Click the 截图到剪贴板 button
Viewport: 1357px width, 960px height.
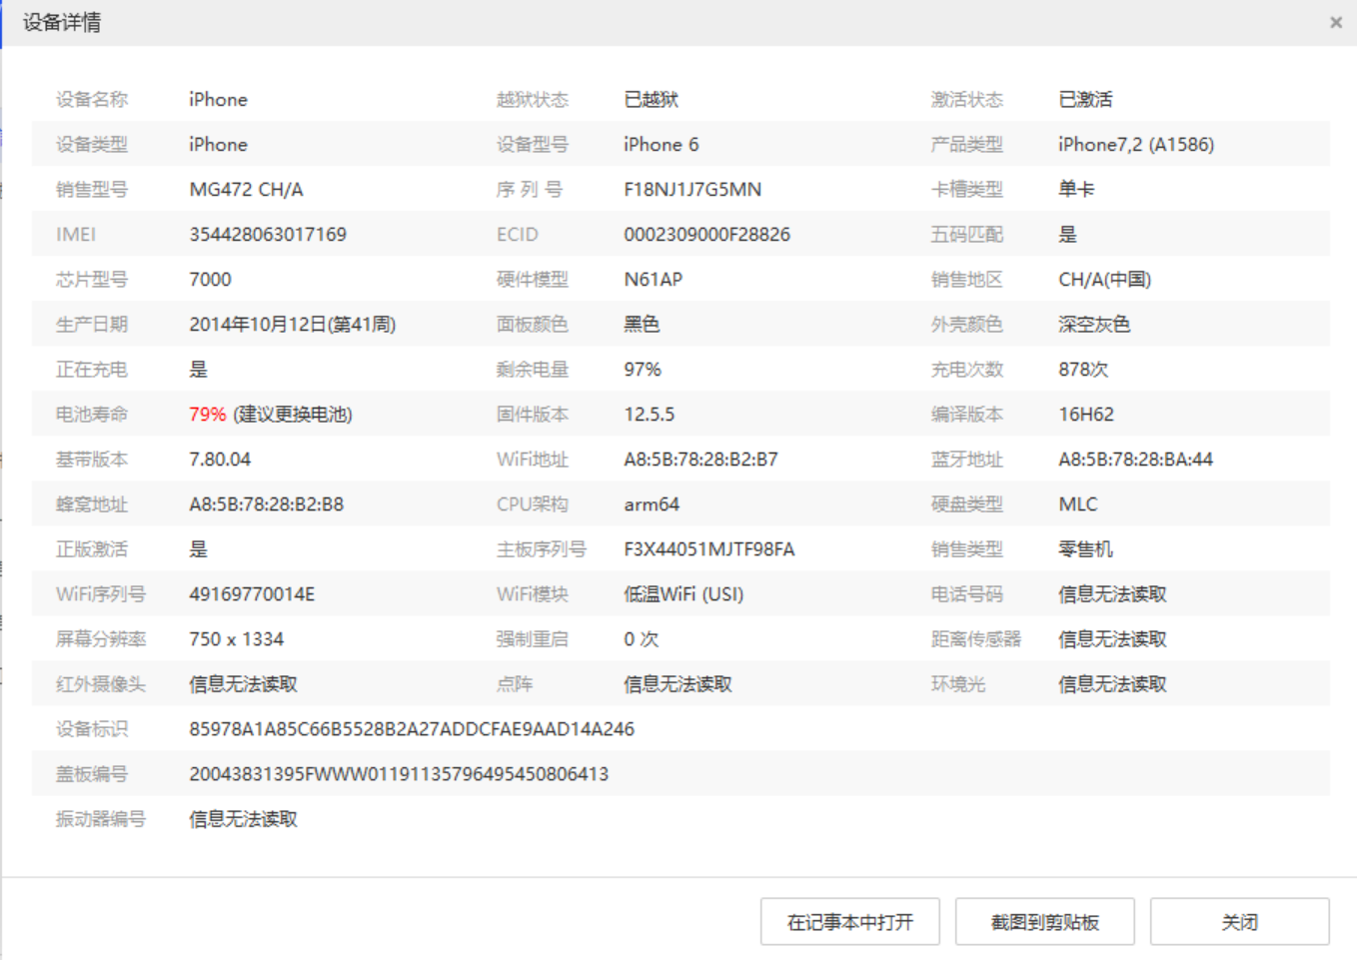(1044, 921)
